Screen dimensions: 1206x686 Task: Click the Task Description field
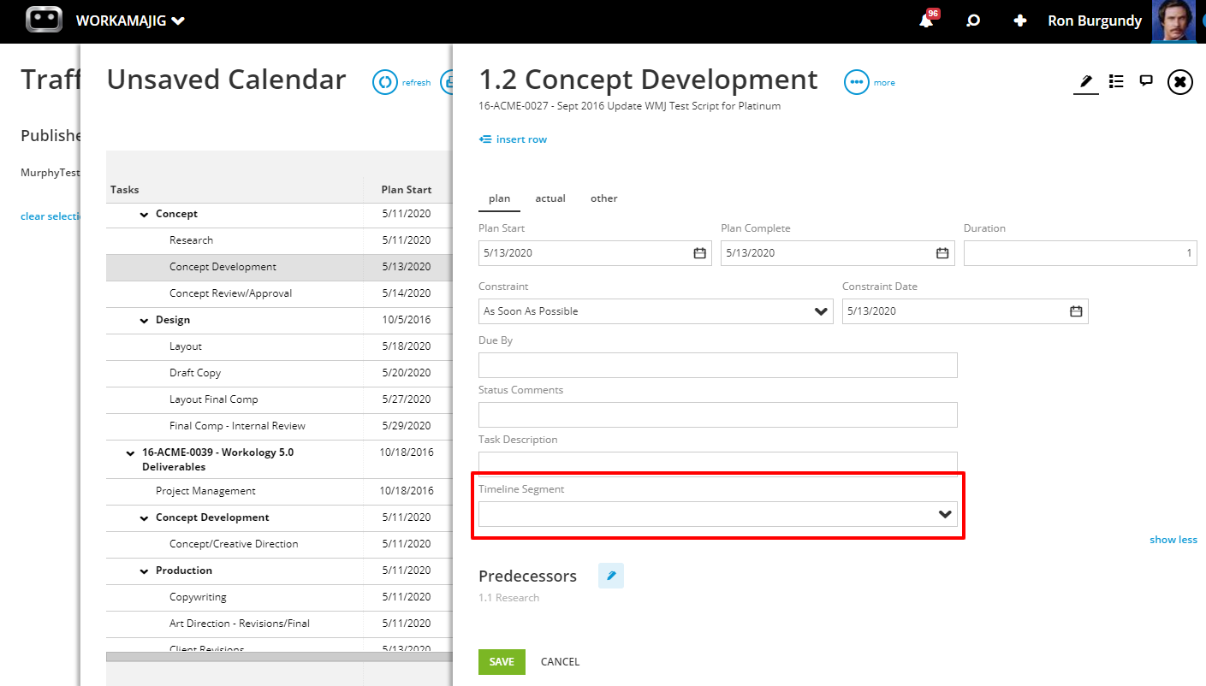point(718,462)
